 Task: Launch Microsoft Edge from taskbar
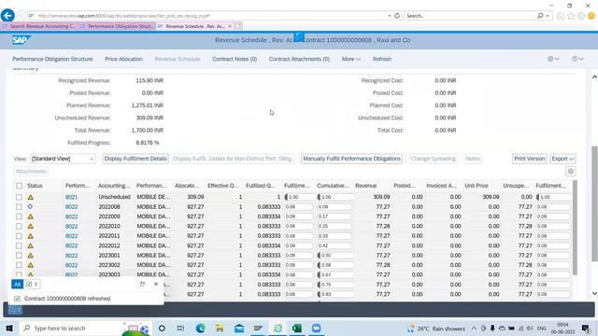tap(200, 328)
